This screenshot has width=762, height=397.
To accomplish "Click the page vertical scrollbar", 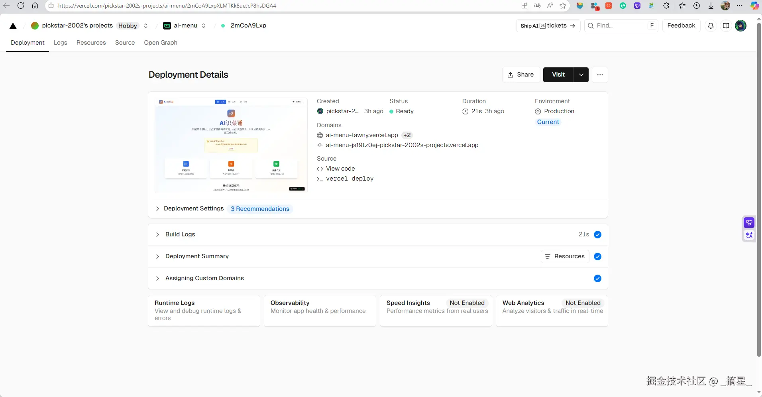I will (x=759, y=189).
